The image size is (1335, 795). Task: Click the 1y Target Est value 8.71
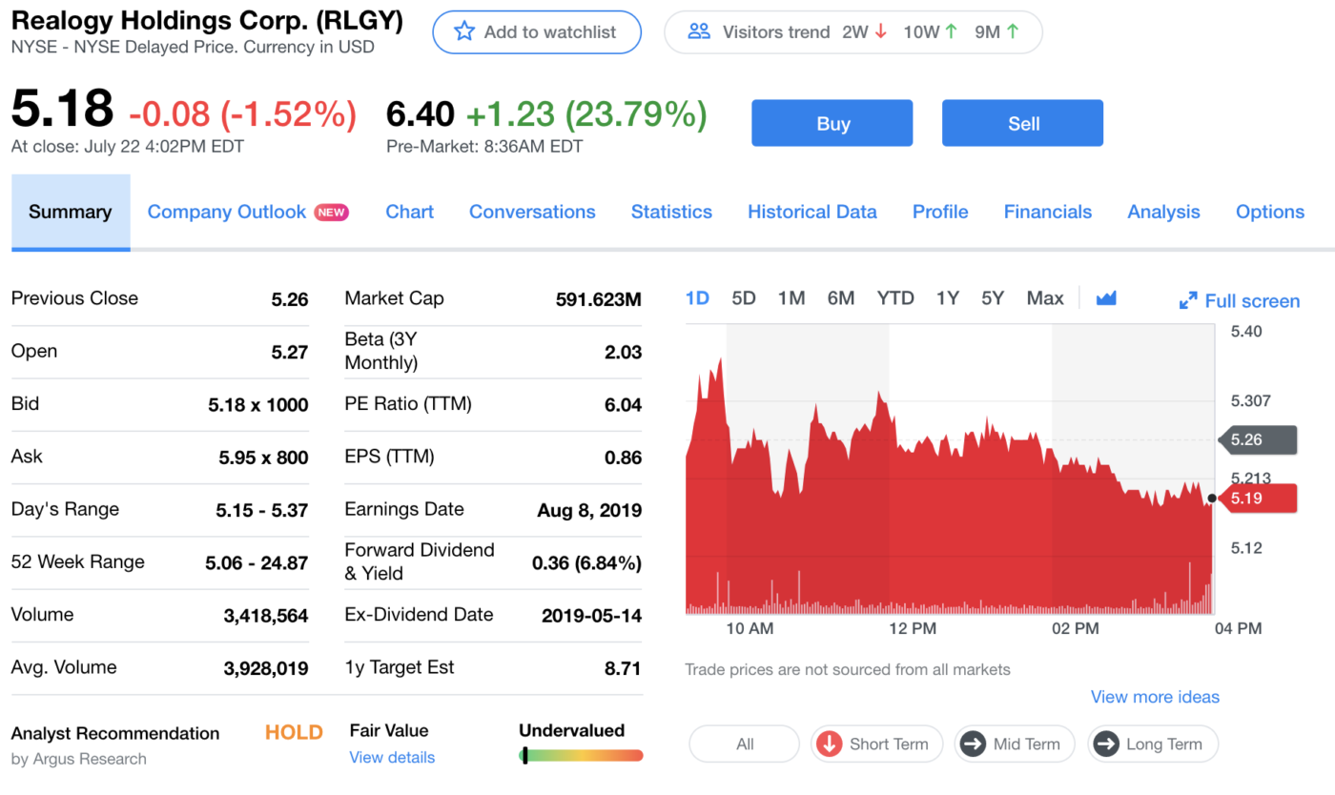[624, 668]
